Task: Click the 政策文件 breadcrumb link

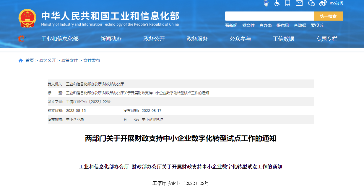Action: coord(70,60)
